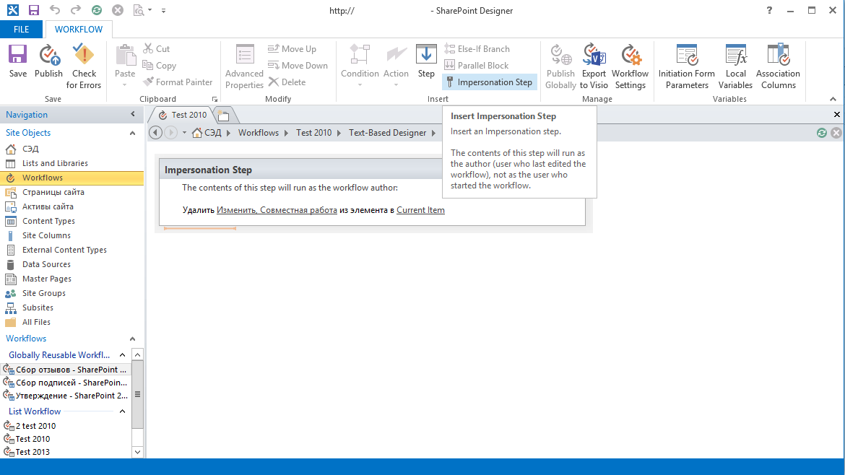The image size is (845, 475).
Task: Open a new tab next to Test 2010
Action: [224, 116]
